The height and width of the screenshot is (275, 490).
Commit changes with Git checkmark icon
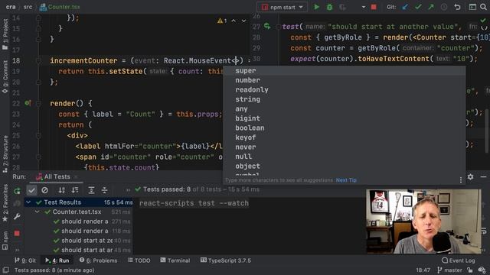point(418,7)
